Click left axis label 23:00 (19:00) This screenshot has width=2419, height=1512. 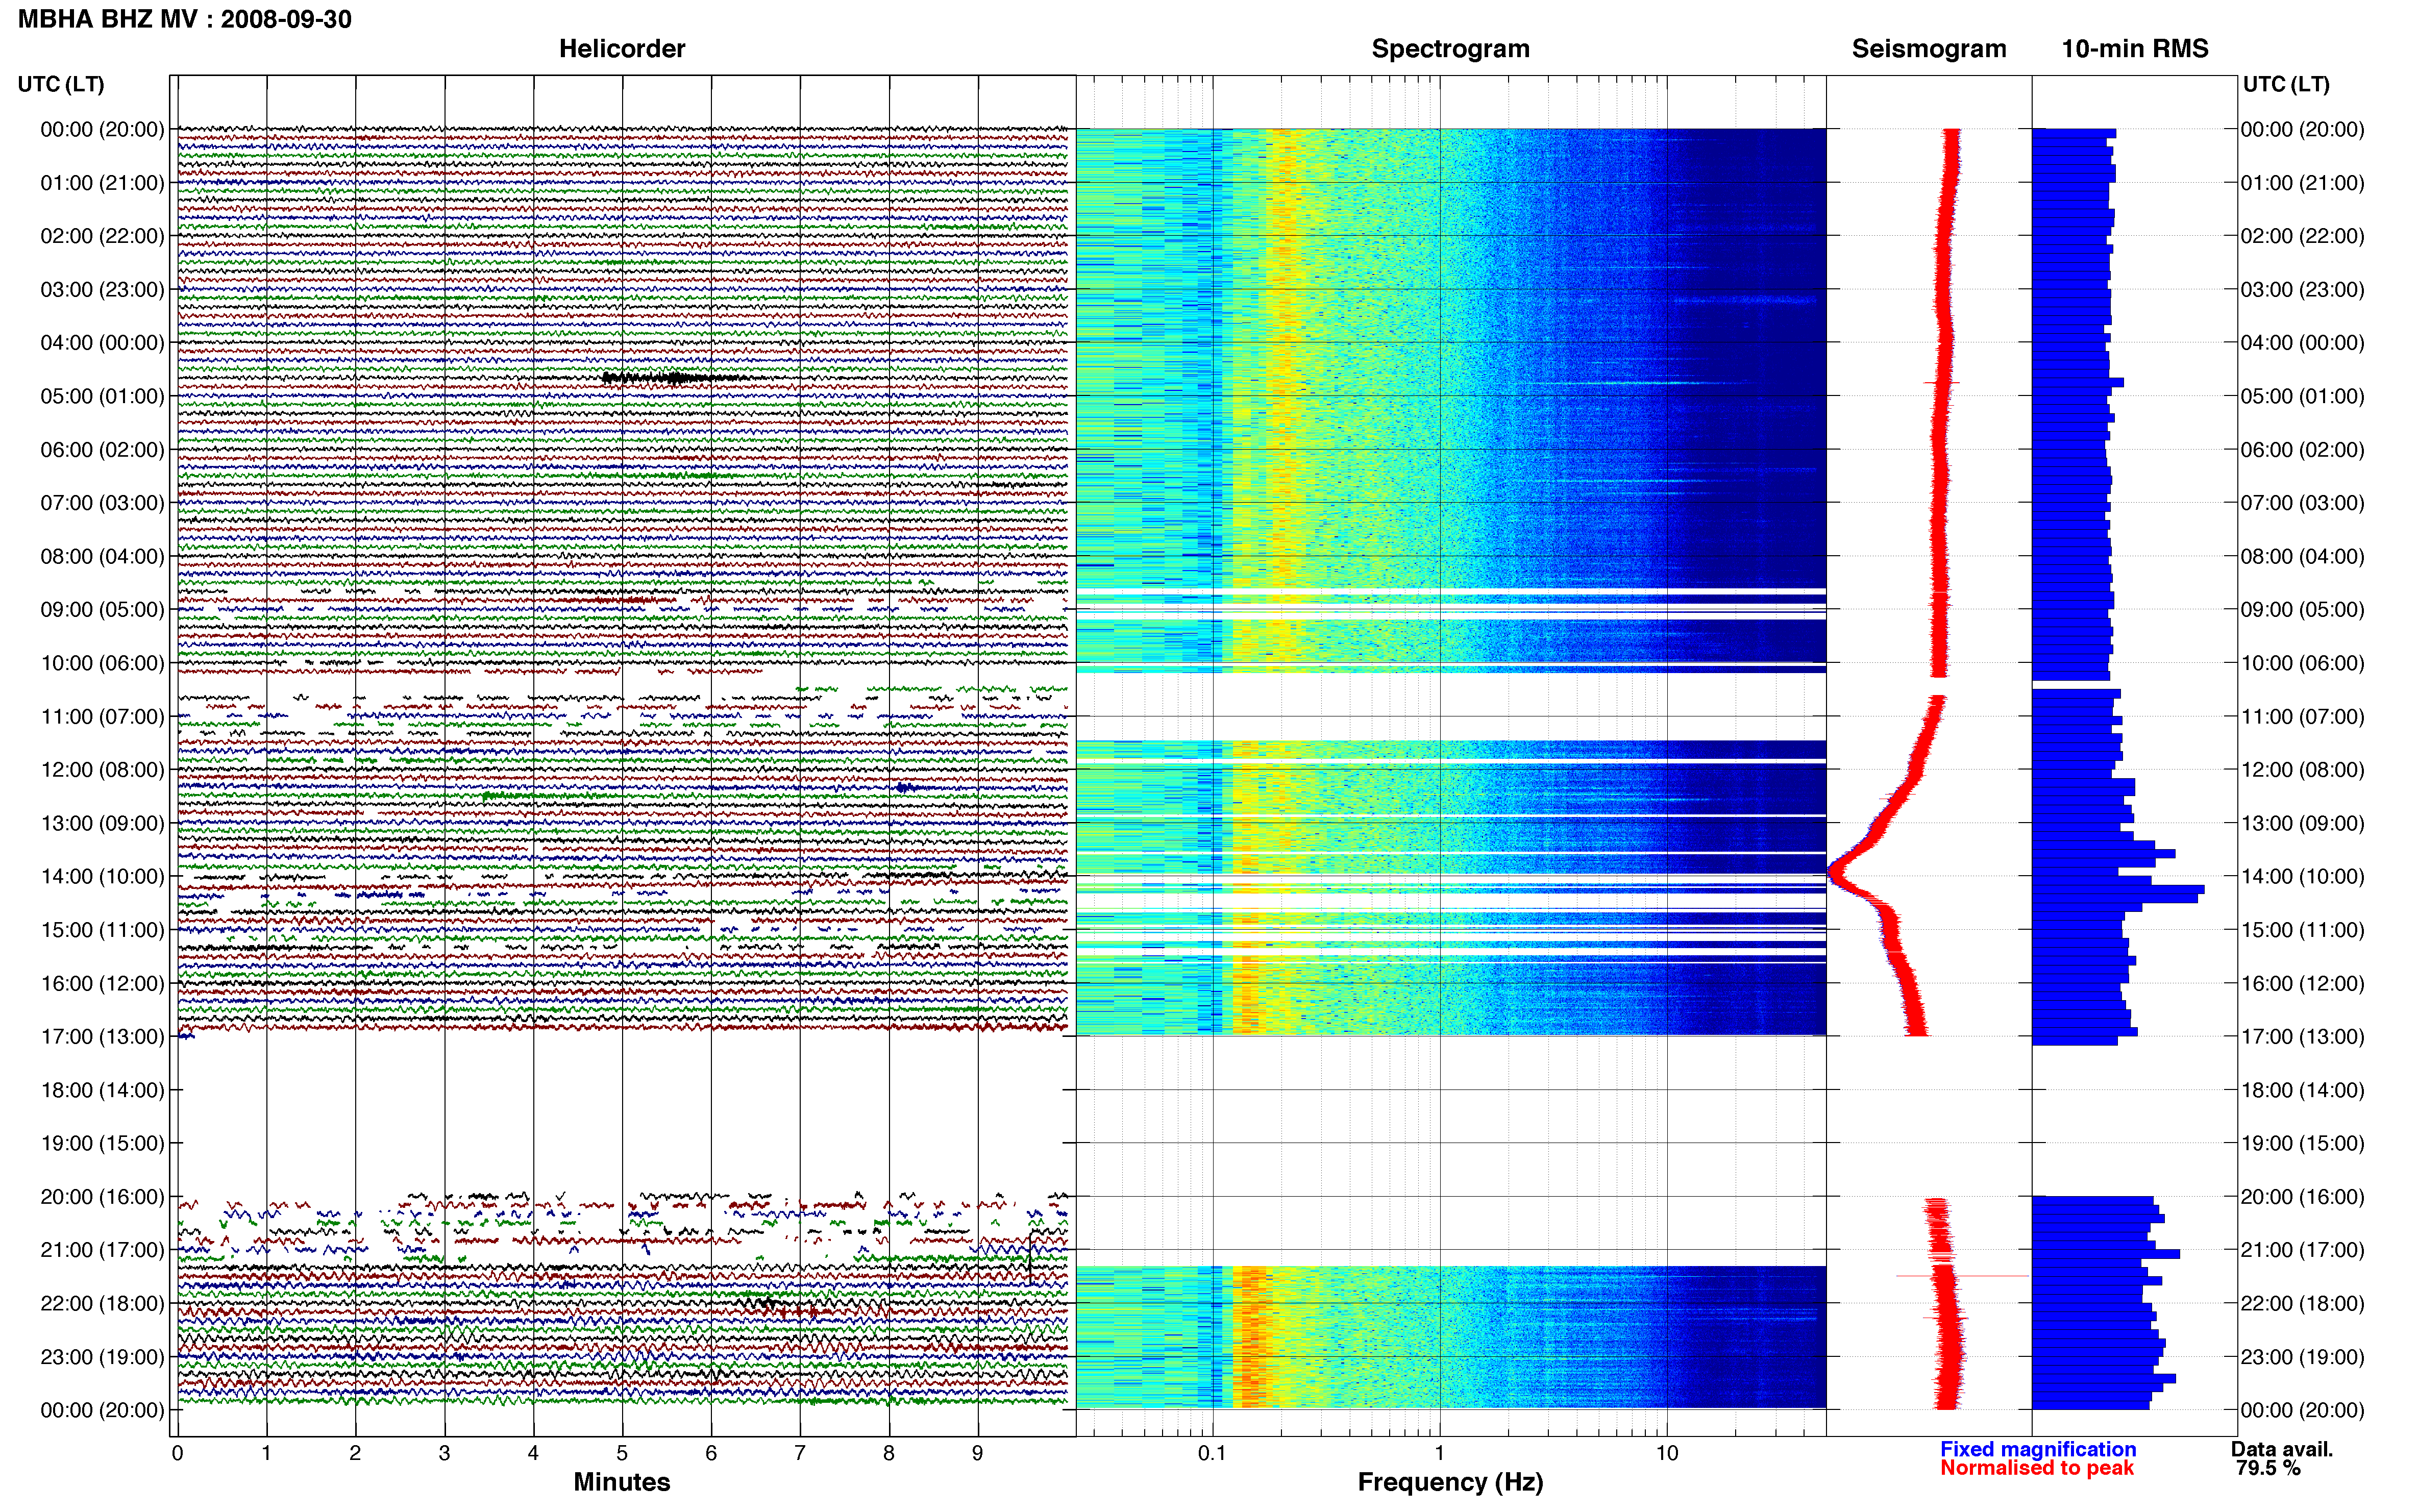click(x=102, y=1357)
